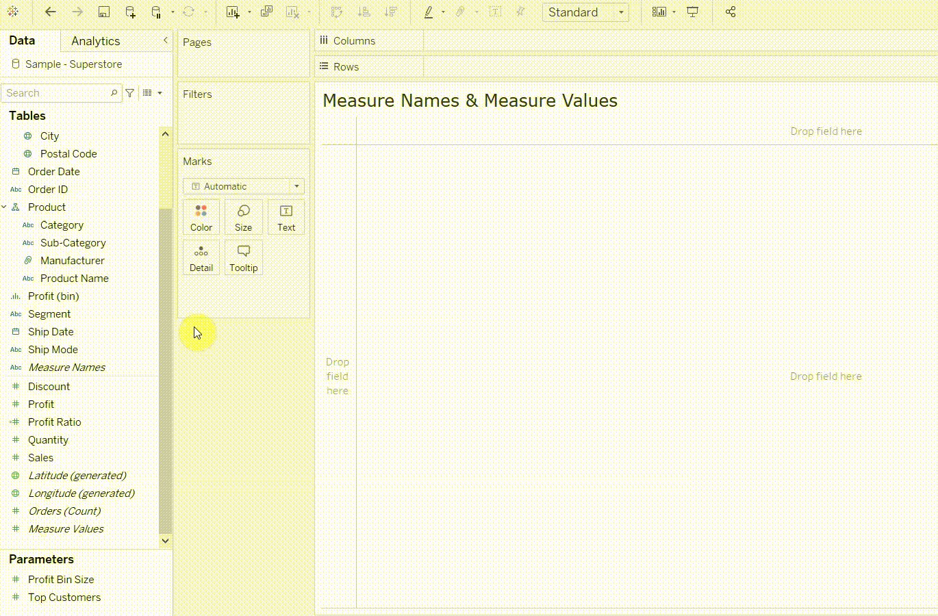Open the highlight dropdown arrow
The height and width of the screenshot is (616, 938).
[443, 12]
